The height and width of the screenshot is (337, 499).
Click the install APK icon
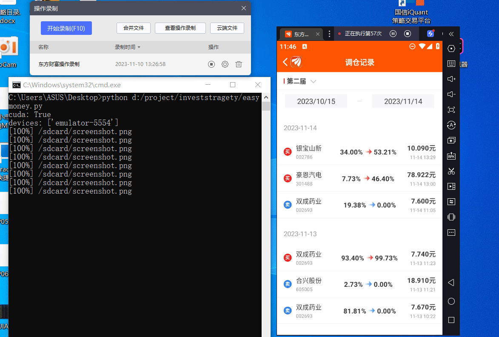tap(451, 156)
